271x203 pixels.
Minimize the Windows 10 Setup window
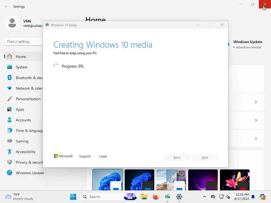(198, 25)
